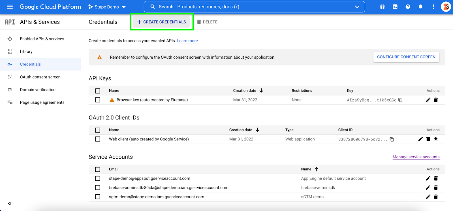Screen dimensions: 453x211
Task: Click the warning icon beside Browser key
Action: [112, 100]
